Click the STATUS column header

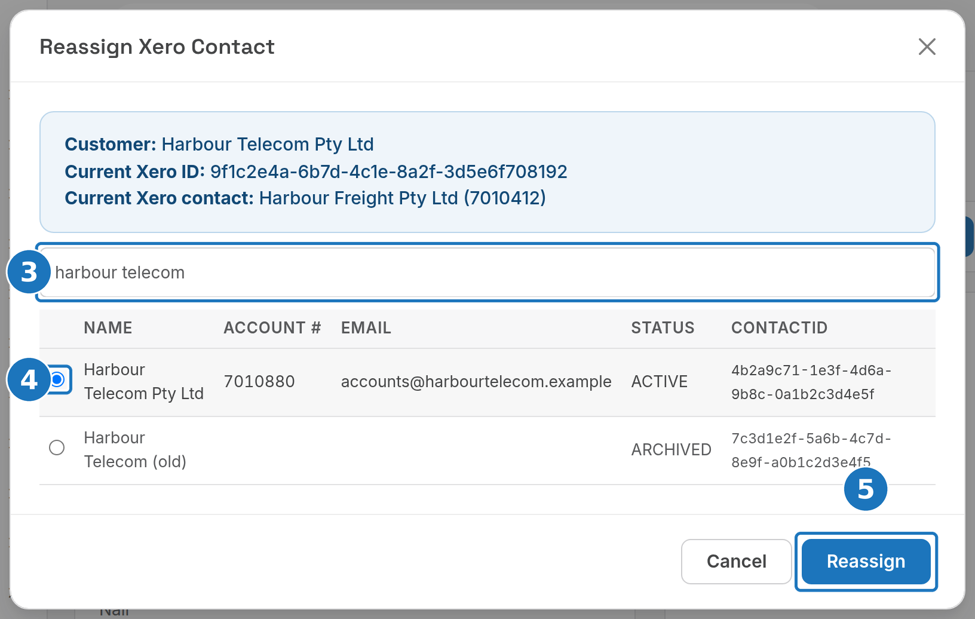[x=663, y=328]
